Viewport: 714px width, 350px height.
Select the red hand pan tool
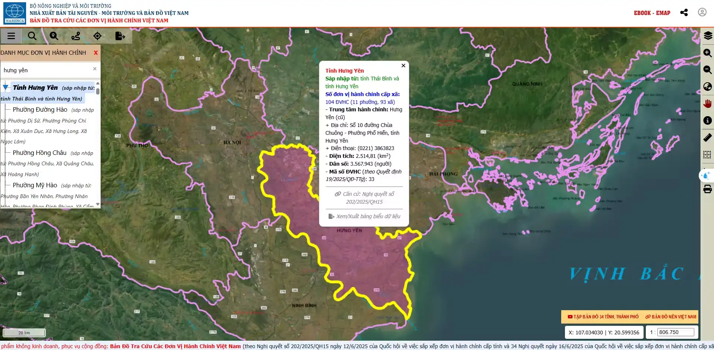[708, 104]
